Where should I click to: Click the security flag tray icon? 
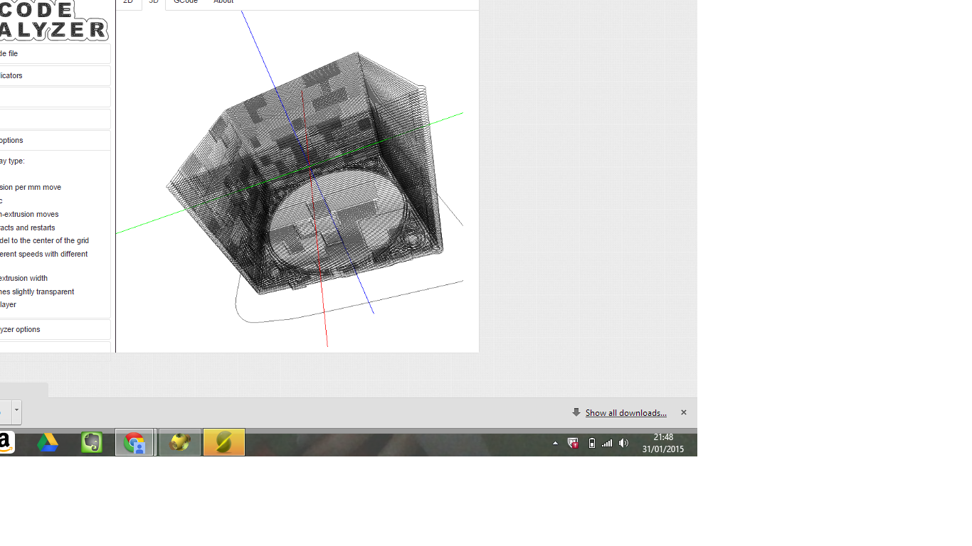pos(573,443)
